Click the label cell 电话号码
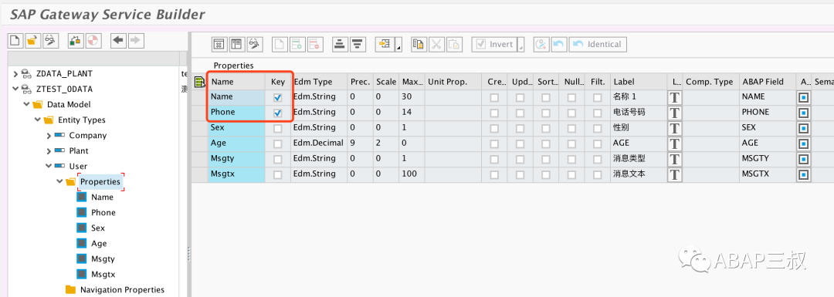The width and height of the screenshot is (834, 297). [639, 112]
